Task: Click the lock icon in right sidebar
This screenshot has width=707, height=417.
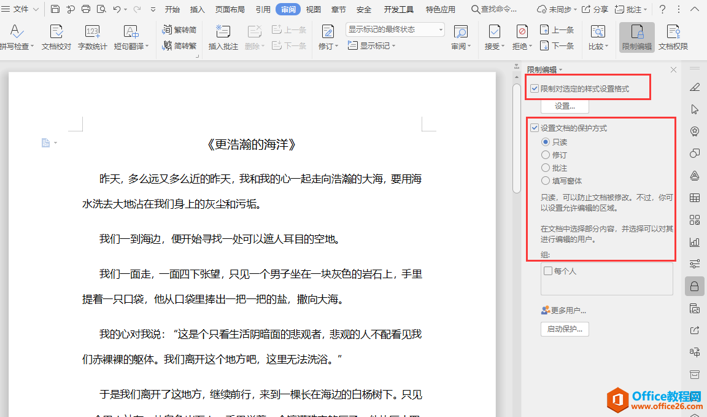Action: click(694, 286)
